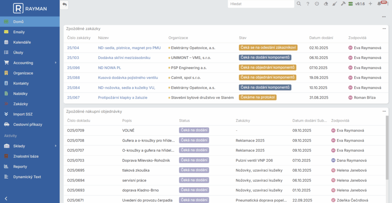
Task: Click the eraser icon in top toolbar
Action: coord(326,4)
